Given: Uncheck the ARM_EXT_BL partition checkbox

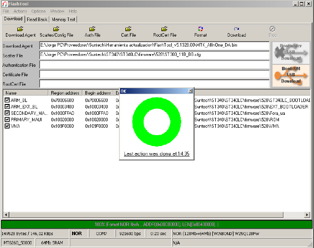Looking at the screenshot, I should coord(7,106).
